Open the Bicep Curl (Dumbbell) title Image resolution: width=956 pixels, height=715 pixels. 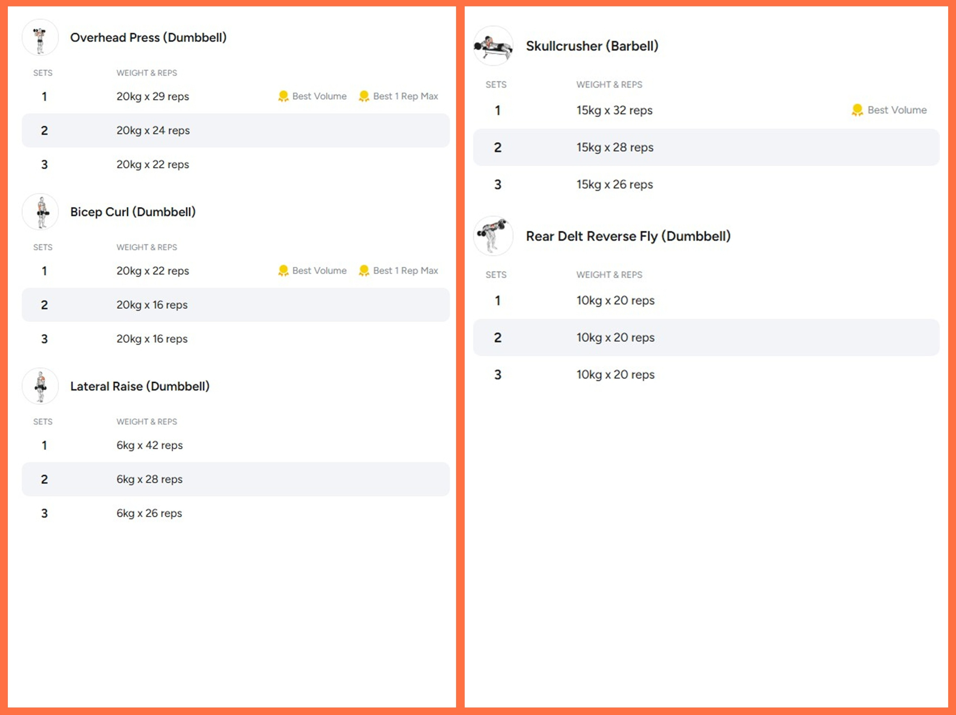point(133,212)
